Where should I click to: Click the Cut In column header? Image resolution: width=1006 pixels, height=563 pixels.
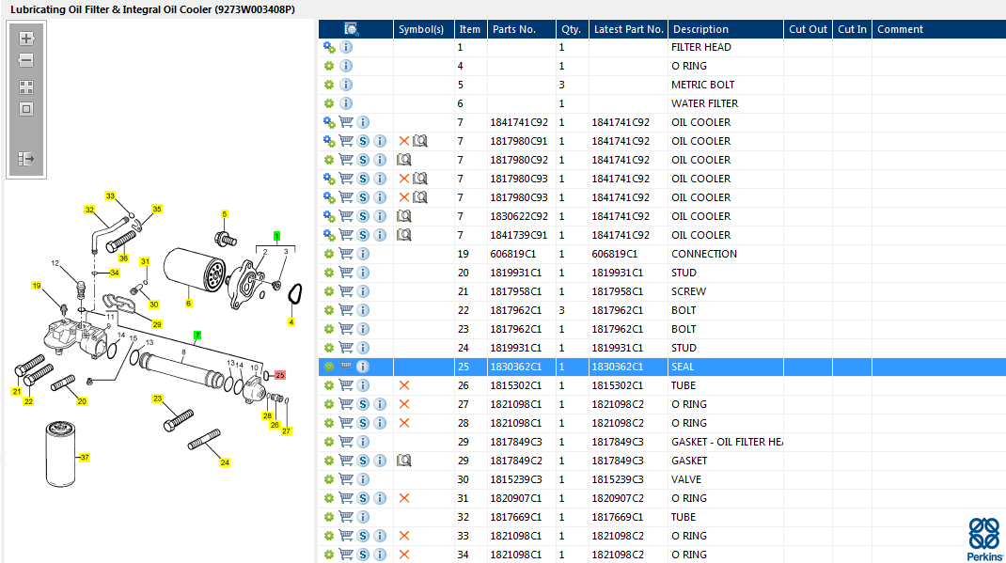tap(852, 29)
